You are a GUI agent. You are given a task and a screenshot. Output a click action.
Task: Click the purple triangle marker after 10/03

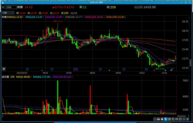(154, 70)
